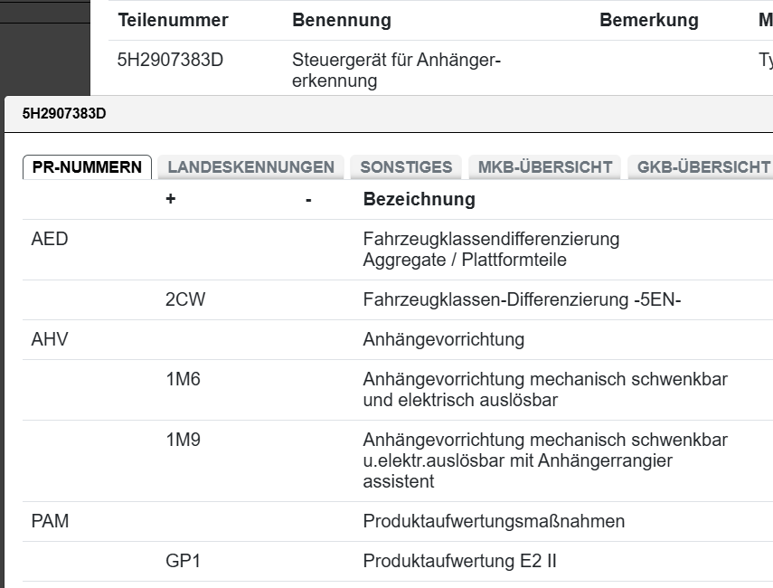The height and width of the screenshot is (588, 773).
Task: Click the Benennung column header
Action: [x=342, y=20]
